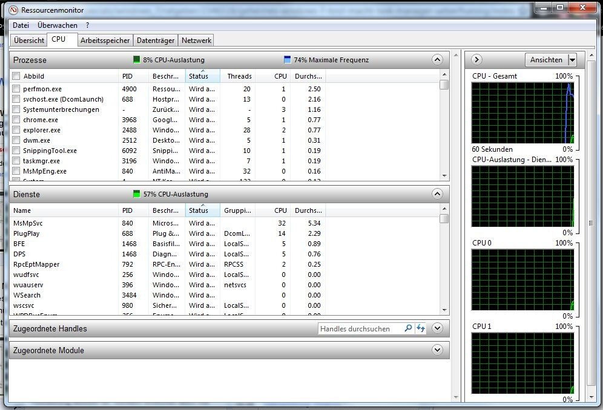Collapse the graph pane with arrow button
The height and width of the screenshot is (410, 603).
tap(476, 59)
